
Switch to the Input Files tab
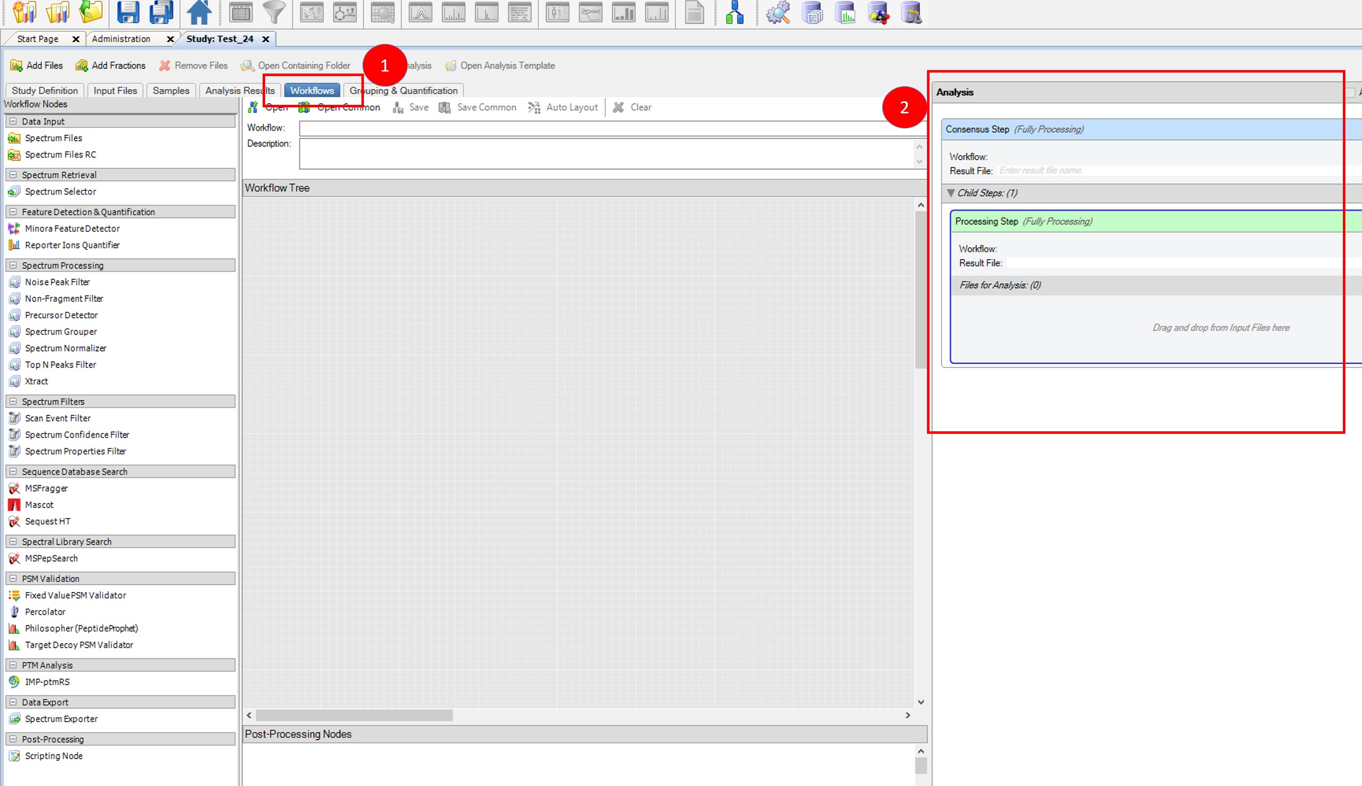[115, 91]
